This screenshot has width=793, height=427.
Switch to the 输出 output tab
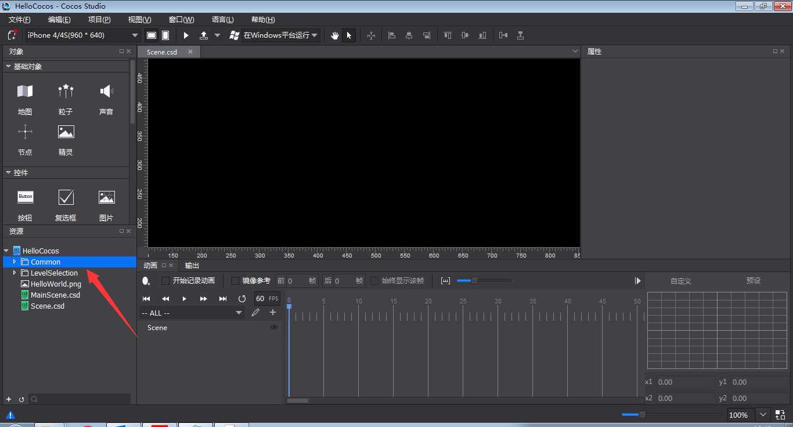click(x=192, y=265)
